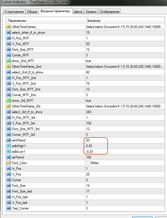Select the Font_Size value 14
Image resolution: width=167 pixels, height=218 pixels.
coord(88,186)
